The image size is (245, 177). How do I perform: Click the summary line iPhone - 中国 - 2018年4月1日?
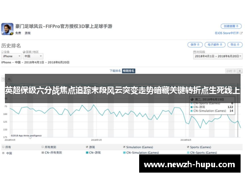[x=35, y=63]
